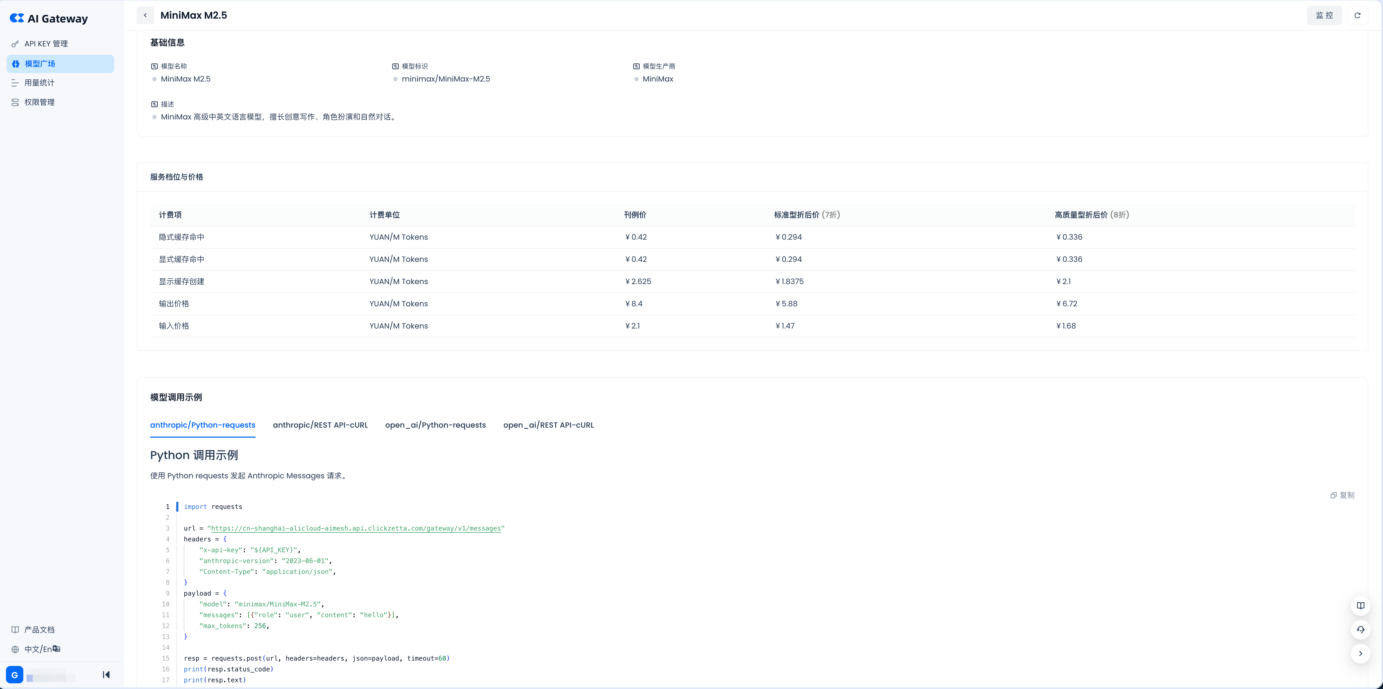Click the 标准型折后价 (7折) column header
1383x689 pixels.
tap(807, 215)
